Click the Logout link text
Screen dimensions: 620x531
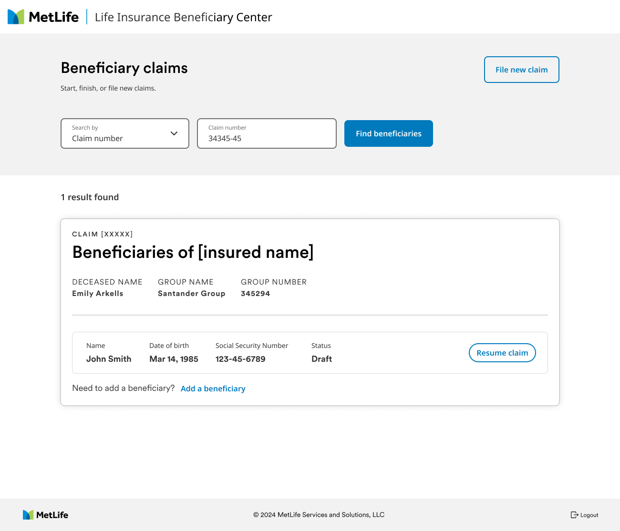(589, 515)
